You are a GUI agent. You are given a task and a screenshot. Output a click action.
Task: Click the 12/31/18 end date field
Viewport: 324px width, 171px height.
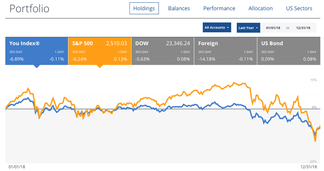(303, 28)
